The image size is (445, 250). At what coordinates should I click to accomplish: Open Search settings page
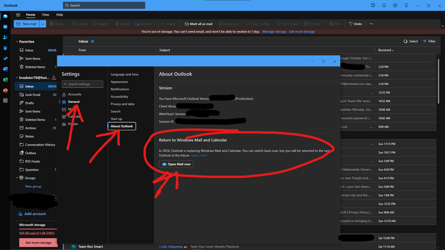pyautogui.click(x=115, y=111)
